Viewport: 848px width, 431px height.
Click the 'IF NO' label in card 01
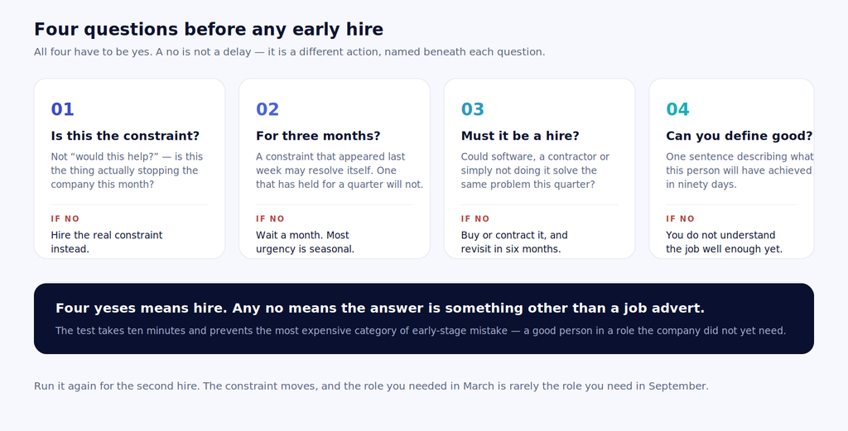[65, 218]
